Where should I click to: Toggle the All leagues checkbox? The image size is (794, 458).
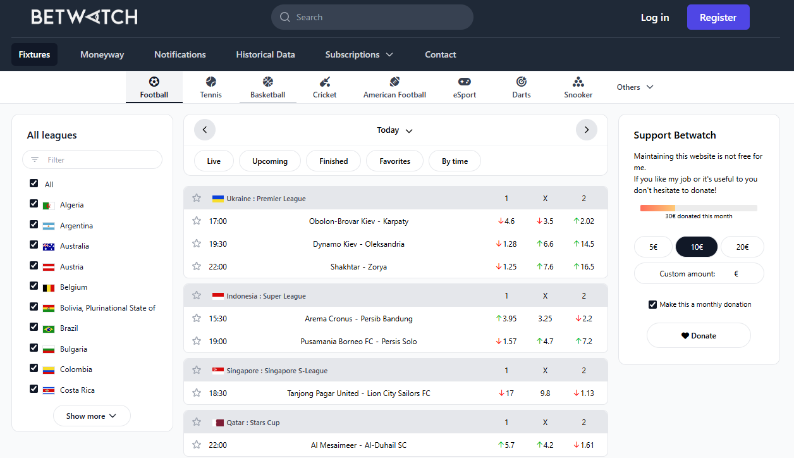[34, 183]
